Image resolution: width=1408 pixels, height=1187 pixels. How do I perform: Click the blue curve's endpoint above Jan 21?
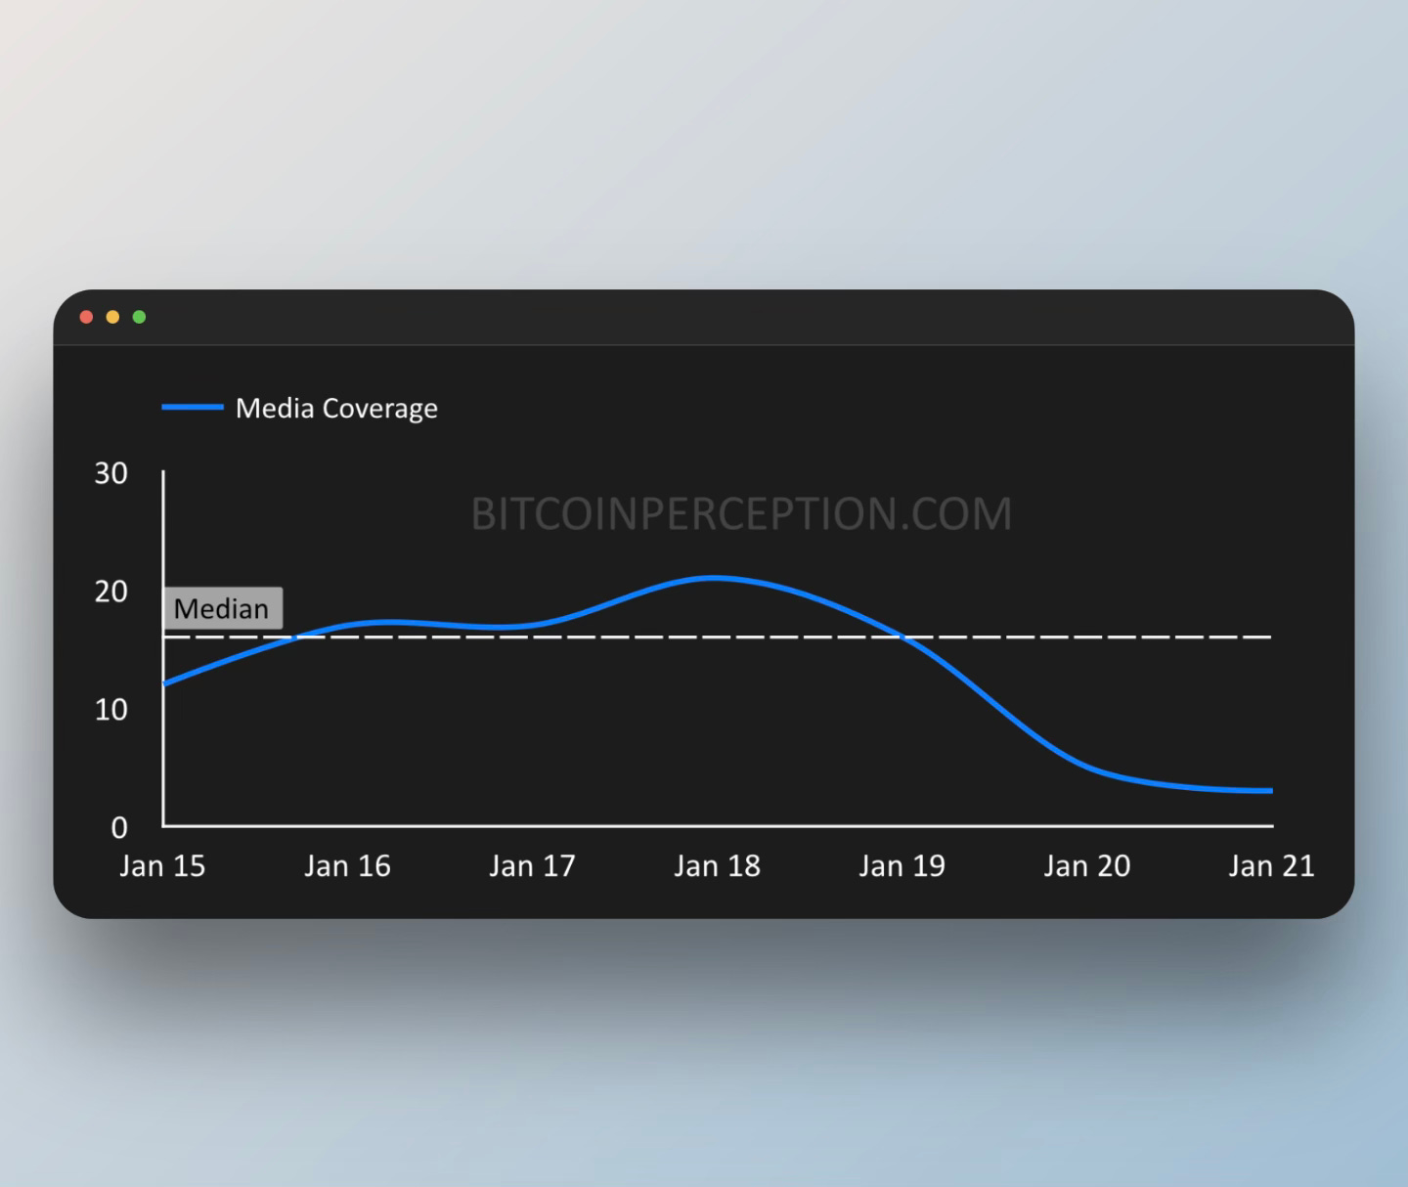(x=1270, y=791)
